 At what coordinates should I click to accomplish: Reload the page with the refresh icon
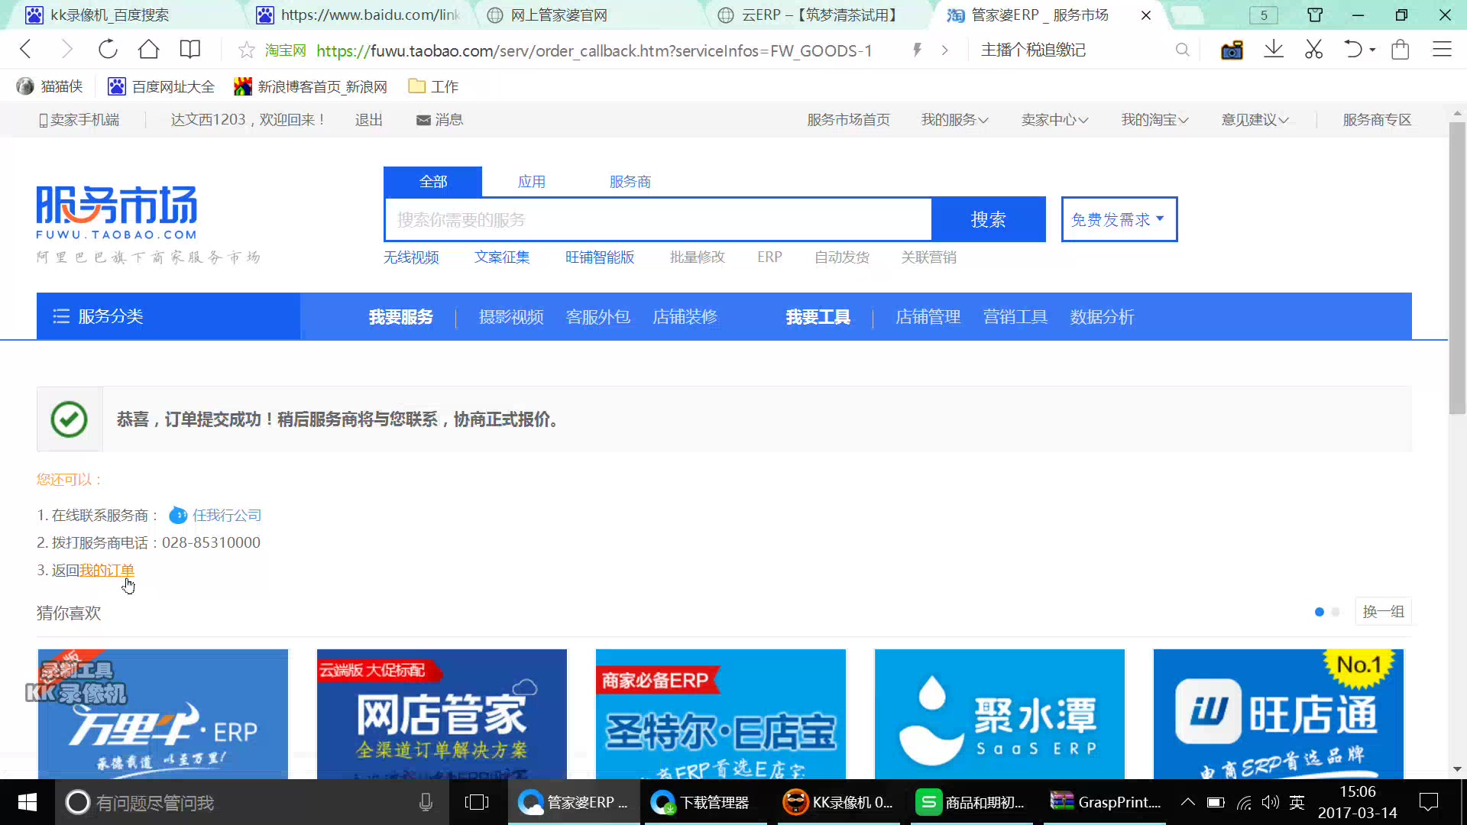108,50
